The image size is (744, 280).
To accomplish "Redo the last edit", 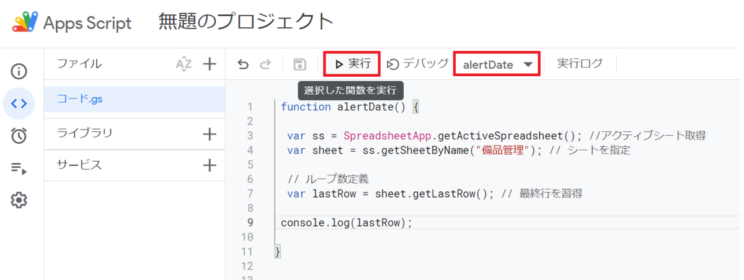I will (x=265, y=64).
